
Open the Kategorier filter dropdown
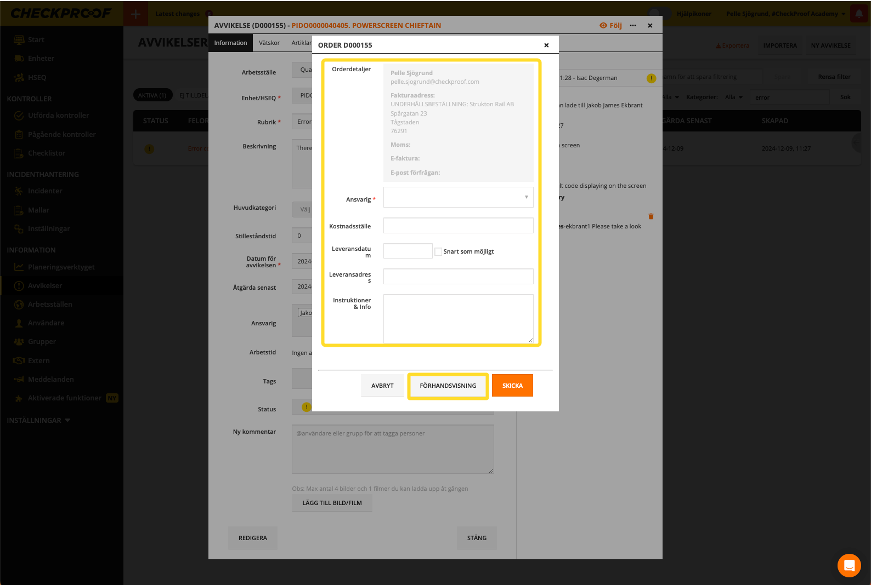(x=733, y=97)
